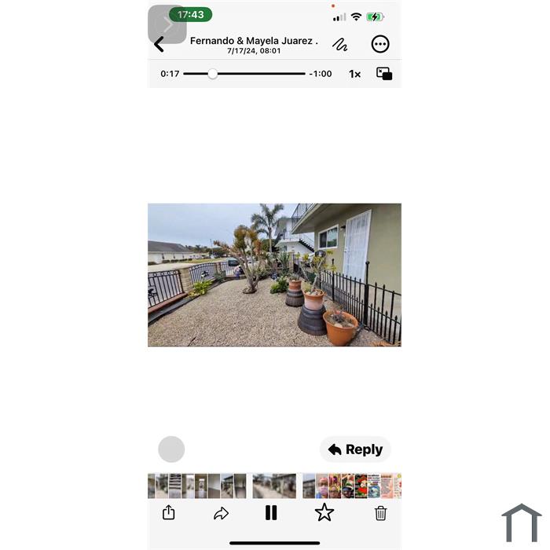This screenshot has width=550, height=550.
Task: Forward the video with arrow icon
Action: (221, 514)
